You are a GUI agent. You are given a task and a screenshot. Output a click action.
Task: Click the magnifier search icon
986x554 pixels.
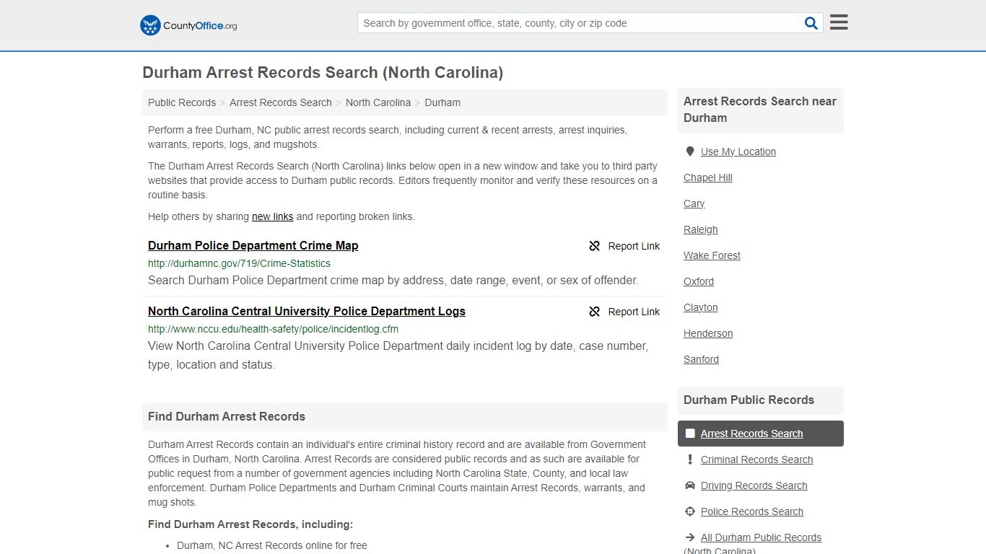pos(811,23)
